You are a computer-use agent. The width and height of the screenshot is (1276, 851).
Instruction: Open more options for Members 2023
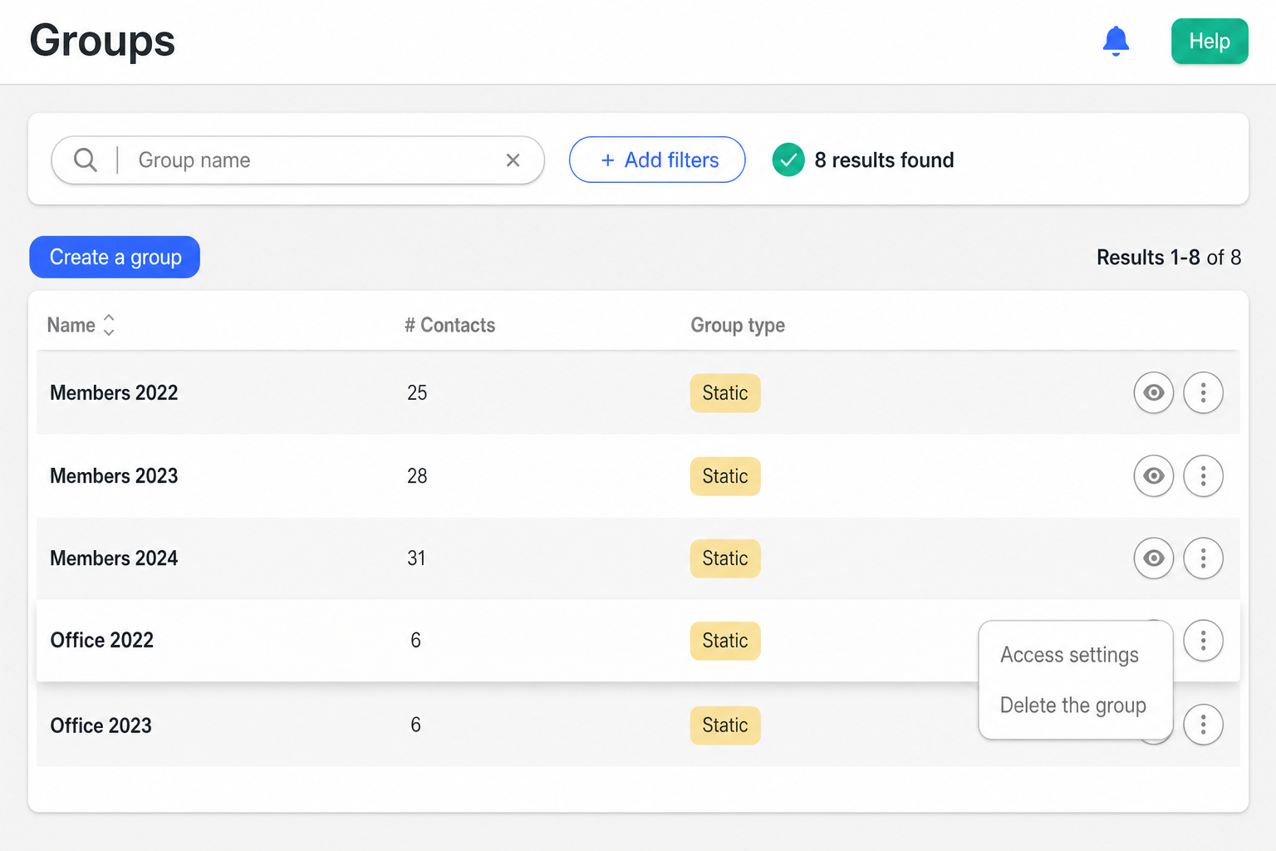coord(1203,475)
